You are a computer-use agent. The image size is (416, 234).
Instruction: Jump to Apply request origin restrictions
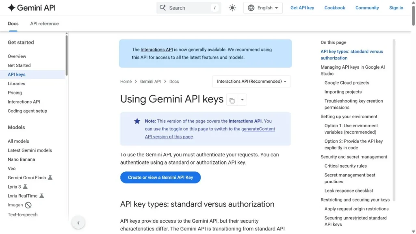pos(356,209)
